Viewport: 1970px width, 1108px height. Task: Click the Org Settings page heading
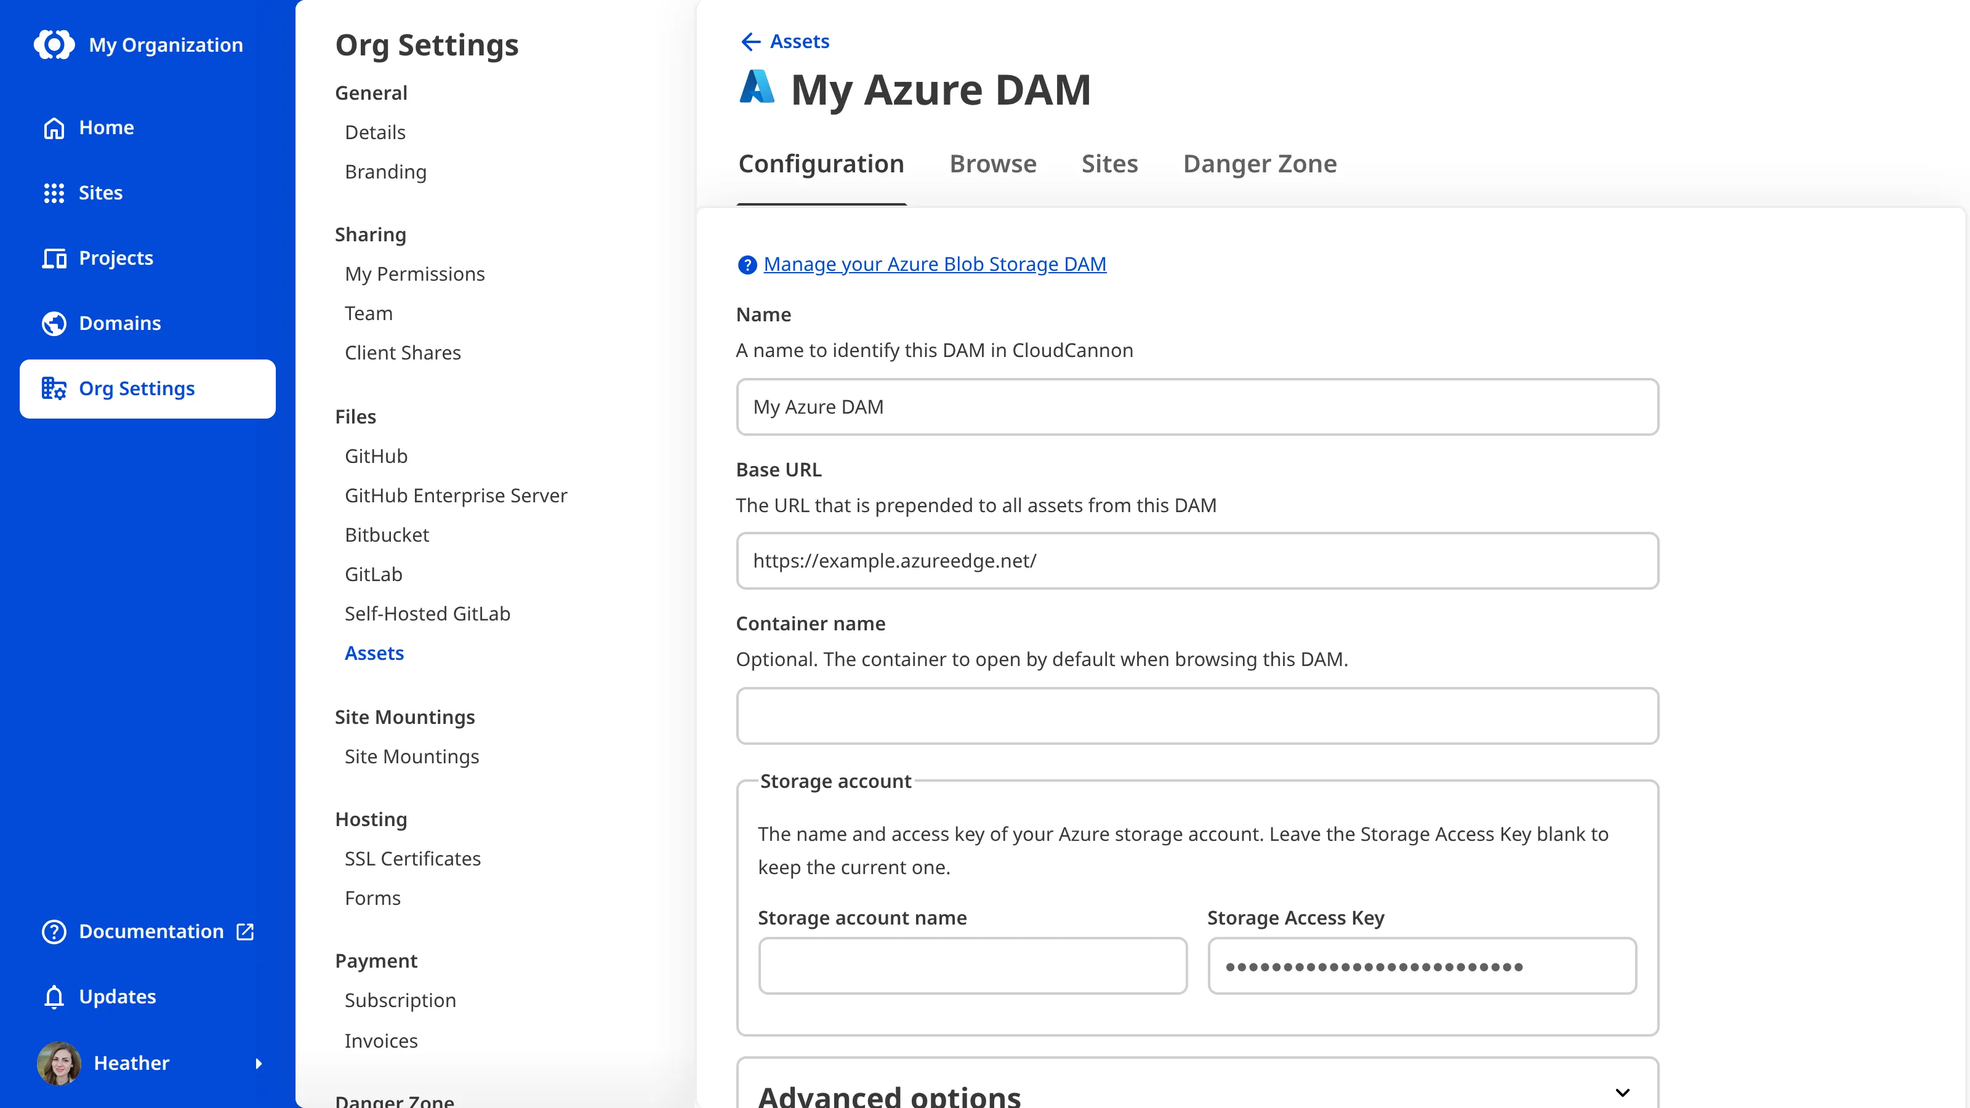427,45
